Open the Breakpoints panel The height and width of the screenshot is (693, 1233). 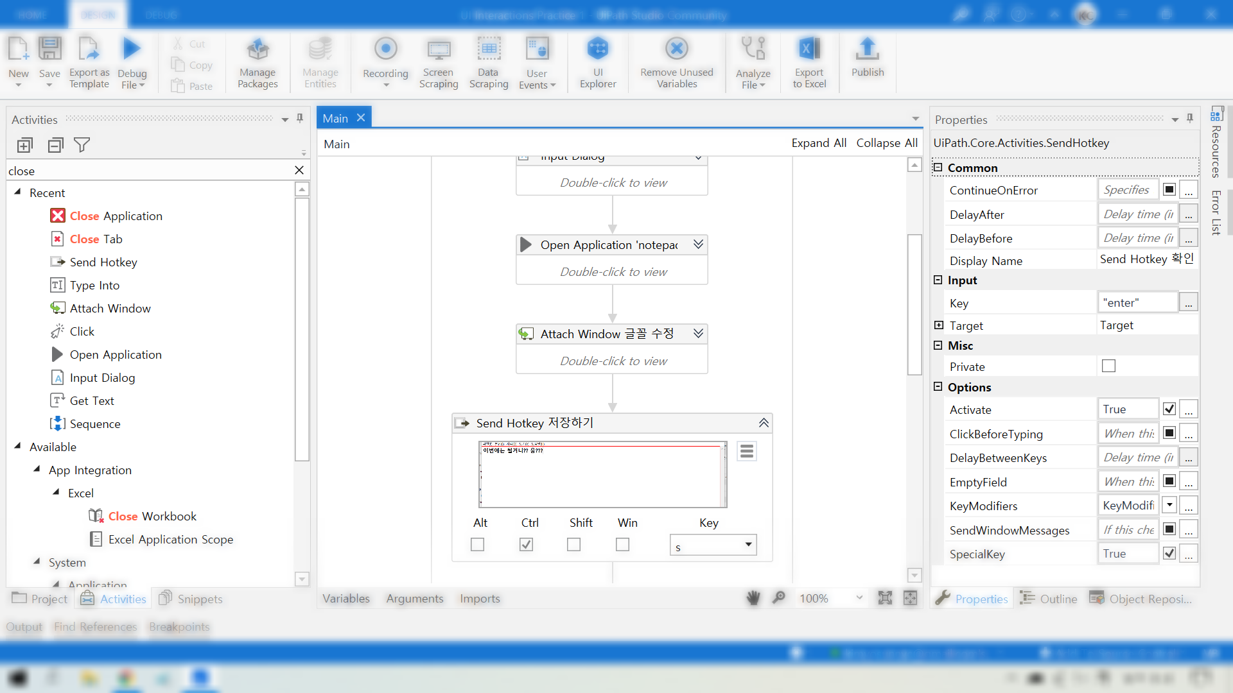(x=179, y=626)
